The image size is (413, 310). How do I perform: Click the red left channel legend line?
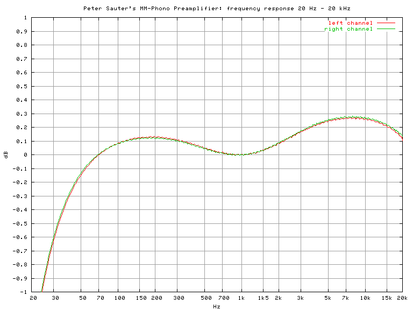pyautogui.click(x=386, y=23)
